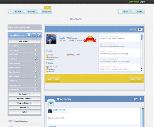The image size is (154, 127).
Task: Click the Calendar label in the panel header
Action: tap(133, 29)
